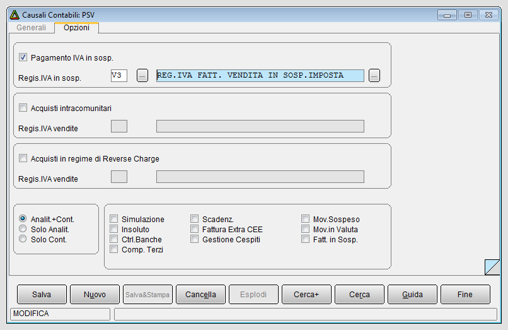This screenshot has height=330, width=508.
Task: Open help with the Guida button
Action: pos(412,294)
